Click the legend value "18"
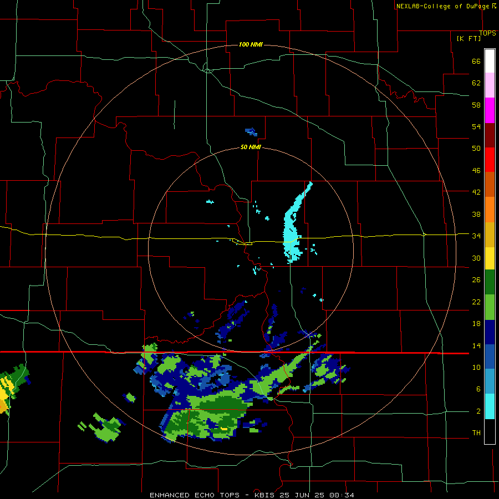Viewport: 499px width, 499px height. (x=476, y=324)
